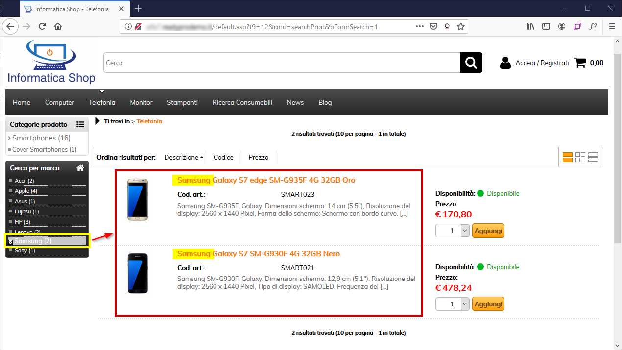Open the Stampanti menu

pyautogui.click(x=182, y=102)
